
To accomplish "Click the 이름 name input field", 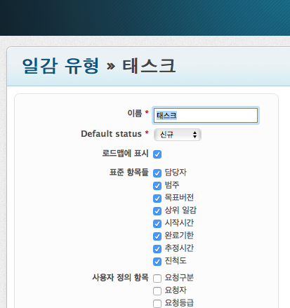I will coord(206,115).
